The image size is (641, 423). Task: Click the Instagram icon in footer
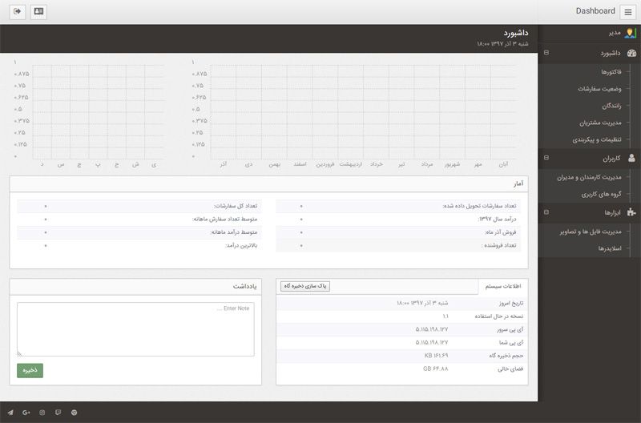[x=42, y=412]
